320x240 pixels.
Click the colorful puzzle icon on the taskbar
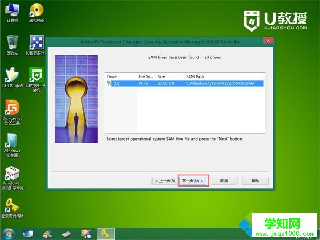tap(86, 234)
